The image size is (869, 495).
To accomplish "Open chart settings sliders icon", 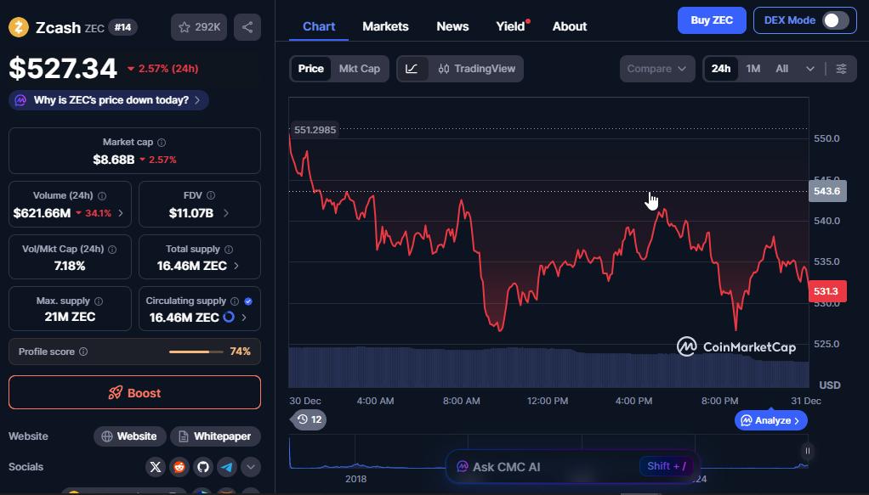I will [841, 69].
